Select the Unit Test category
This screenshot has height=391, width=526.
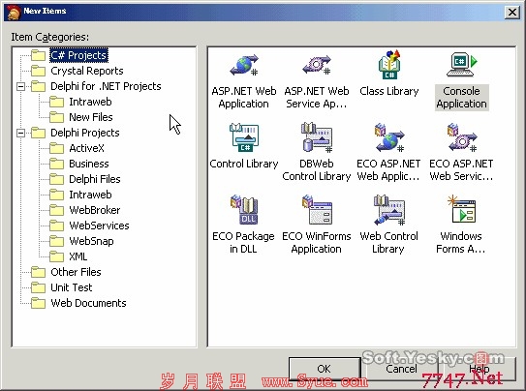(72, 287)
